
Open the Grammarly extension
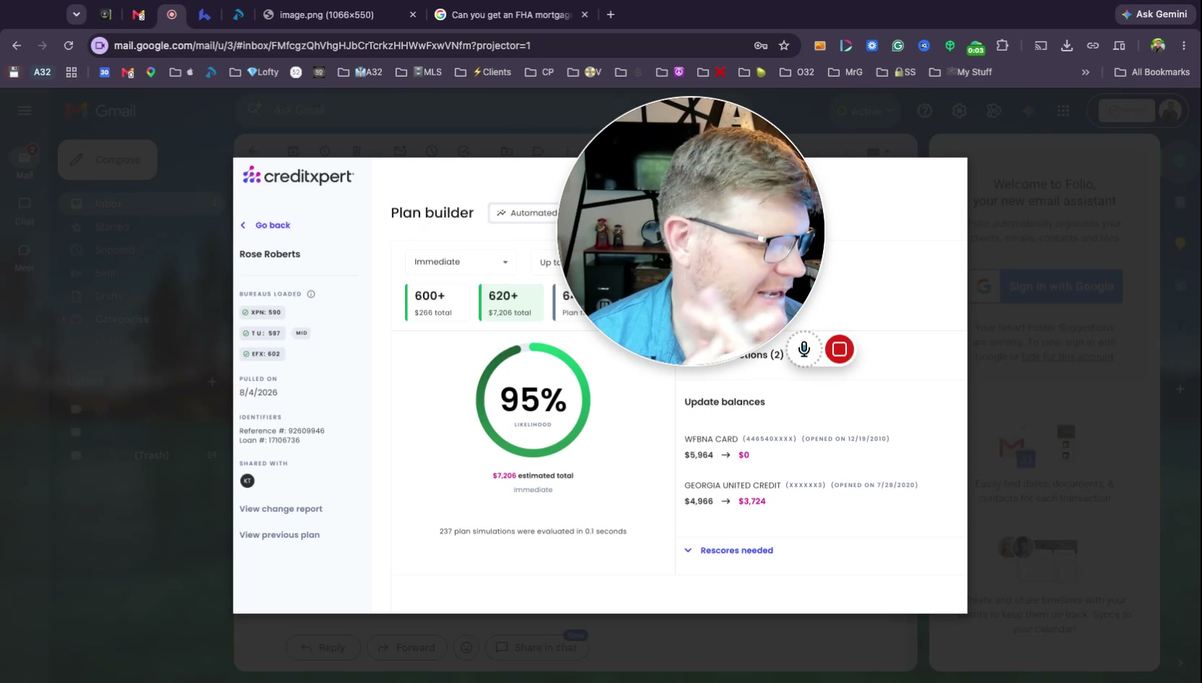(898, 46)
